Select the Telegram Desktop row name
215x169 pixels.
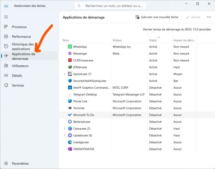[x=85, y=95]
